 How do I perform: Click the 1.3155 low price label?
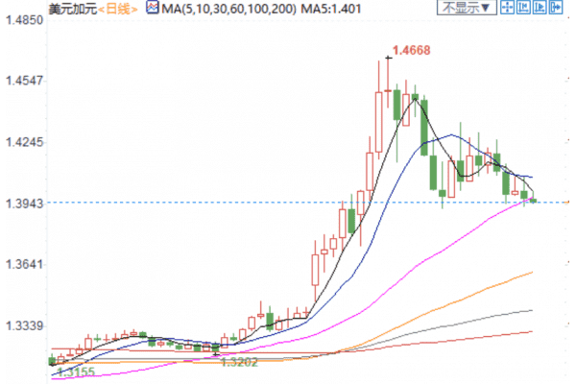pyautogui.click(x=75, y=372)
